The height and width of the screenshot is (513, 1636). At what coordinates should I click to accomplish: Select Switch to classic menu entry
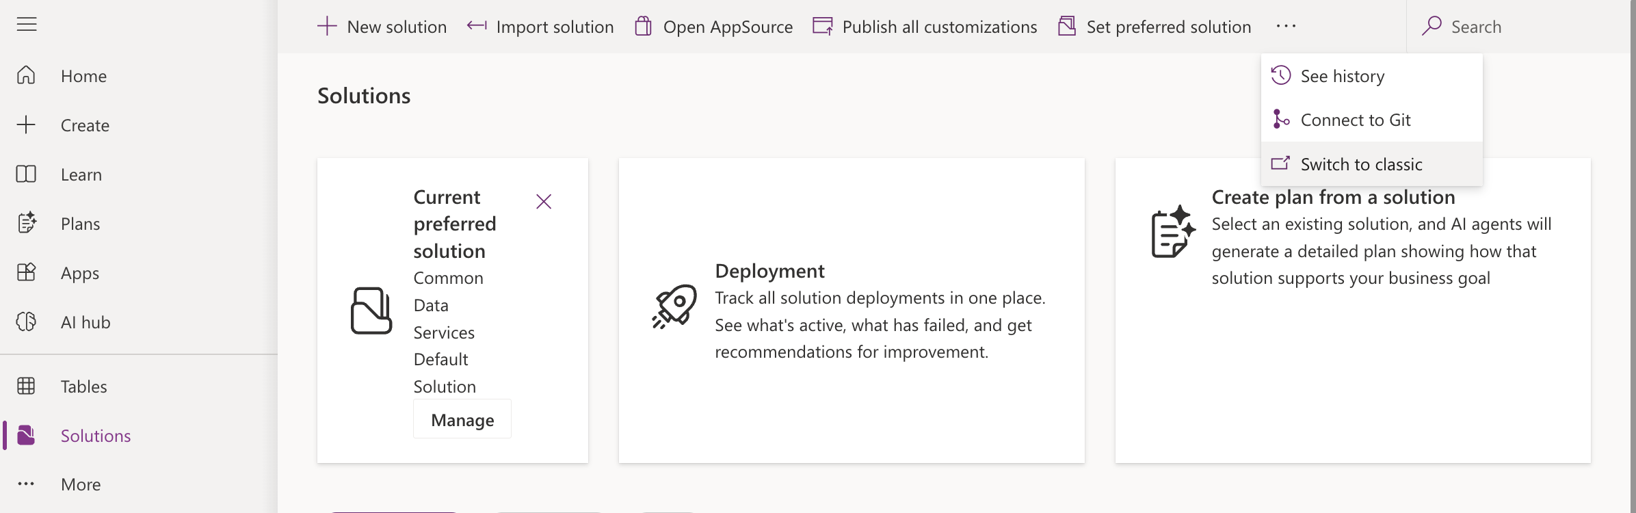(x=1372, y=164)
